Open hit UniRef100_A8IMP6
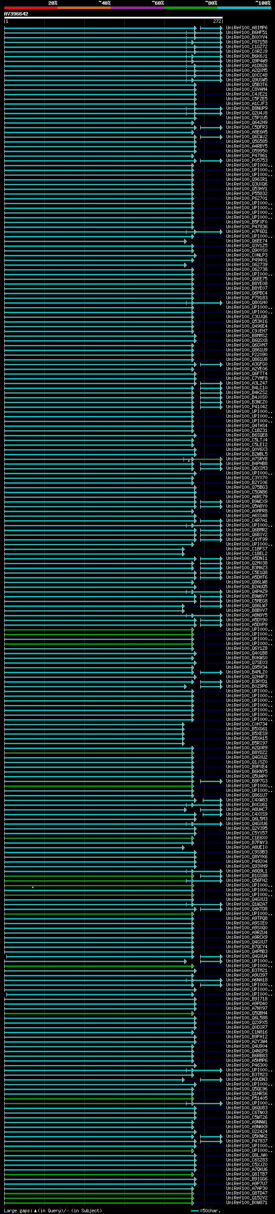 coord(247,28)
